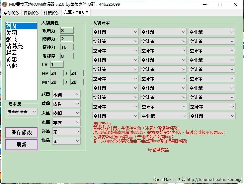Switch to the 杂项修改 tab
244x184 pixels.
[x=11, y=13]
